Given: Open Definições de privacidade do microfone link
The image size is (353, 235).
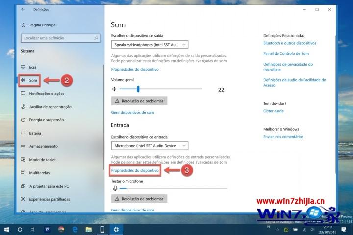Looking at the screenshot, I should tap(288, 67).
